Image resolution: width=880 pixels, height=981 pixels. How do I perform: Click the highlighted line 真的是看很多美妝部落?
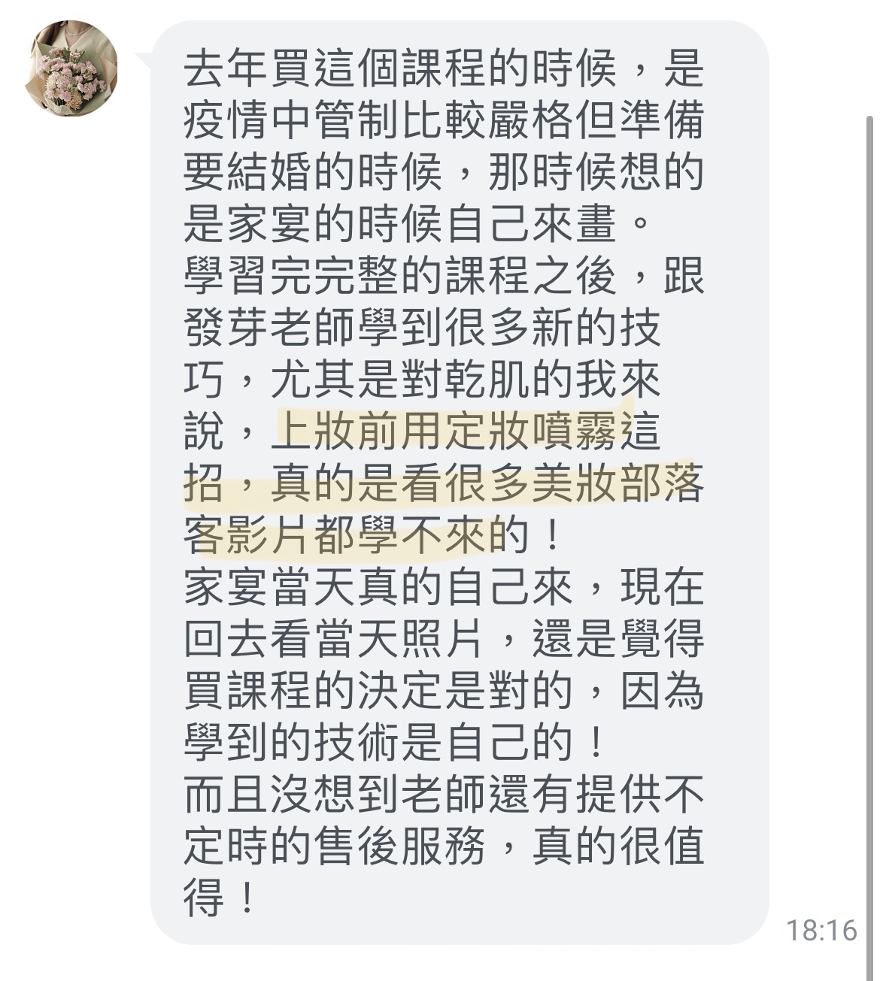(x=487, y=483)
